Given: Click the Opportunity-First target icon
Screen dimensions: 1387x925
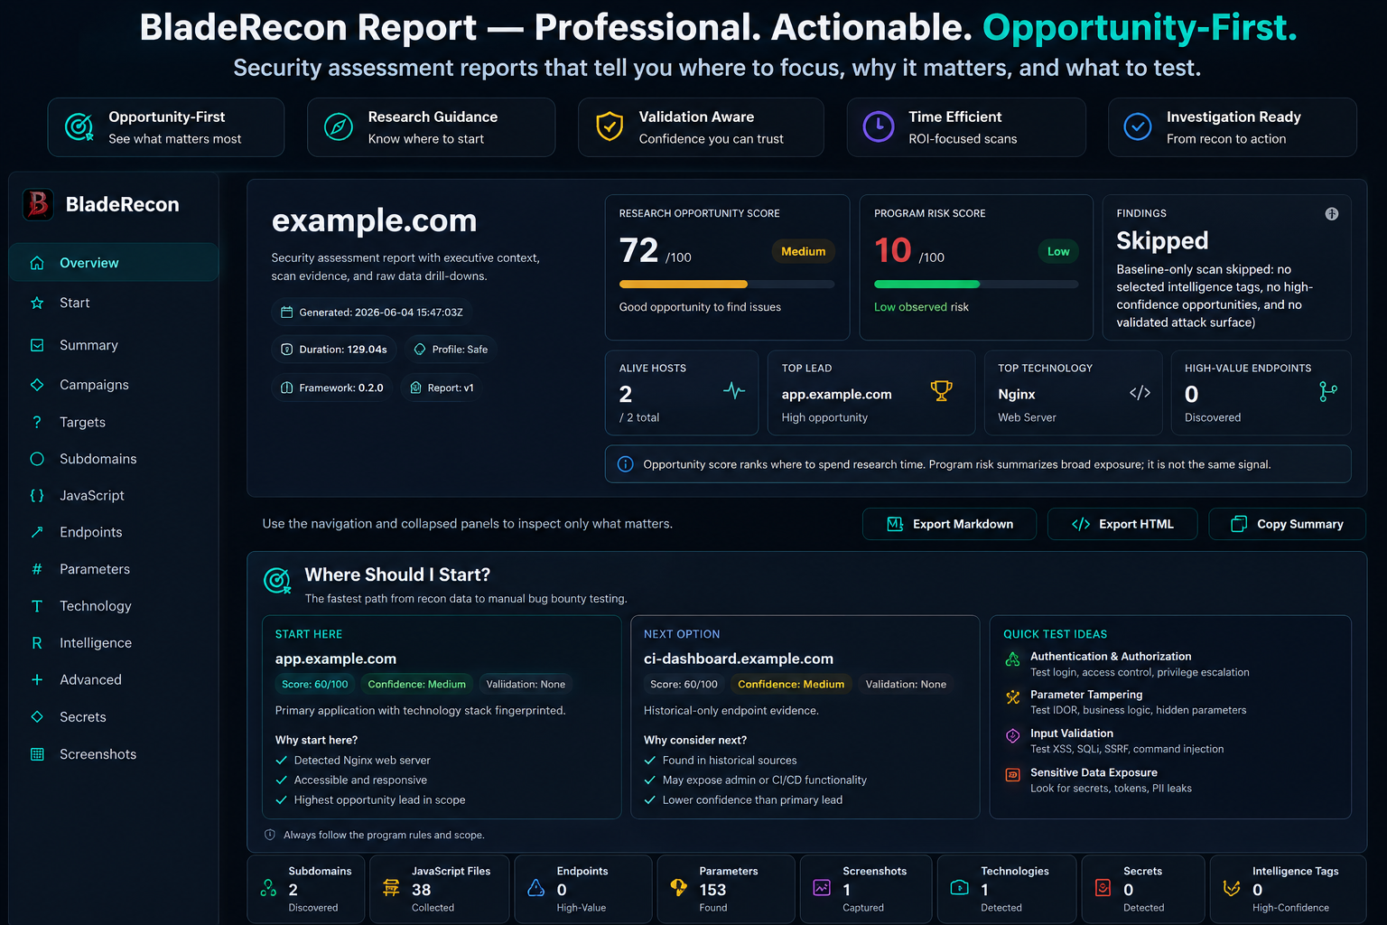Looking at the screenshot, I should click(79, 127).
